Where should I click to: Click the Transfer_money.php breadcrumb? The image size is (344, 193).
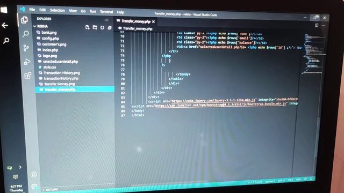[138, 28]
